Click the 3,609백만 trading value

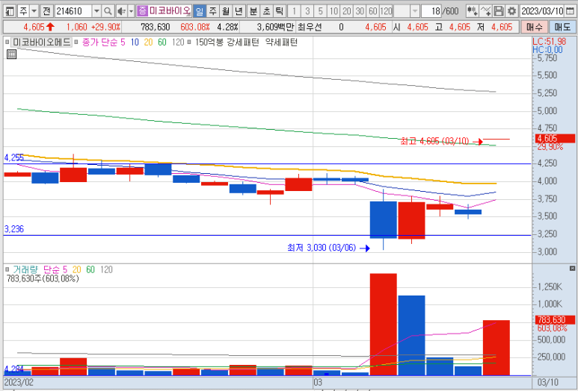(275, 27)
